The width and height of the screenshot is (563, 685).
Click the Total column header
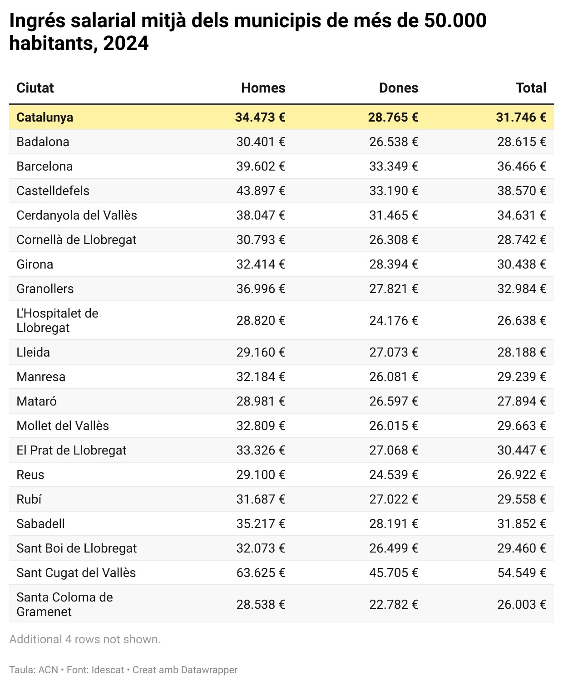(530, 88)
